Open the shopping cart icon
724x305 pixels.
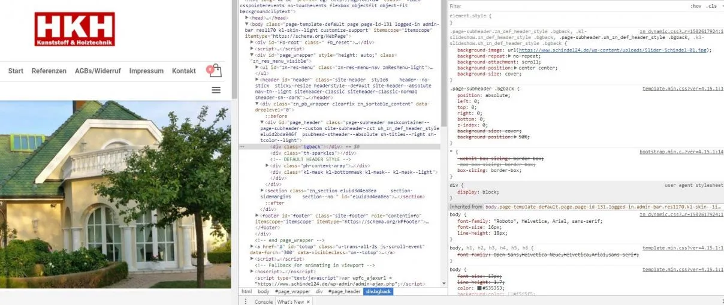tap(215, 71)
